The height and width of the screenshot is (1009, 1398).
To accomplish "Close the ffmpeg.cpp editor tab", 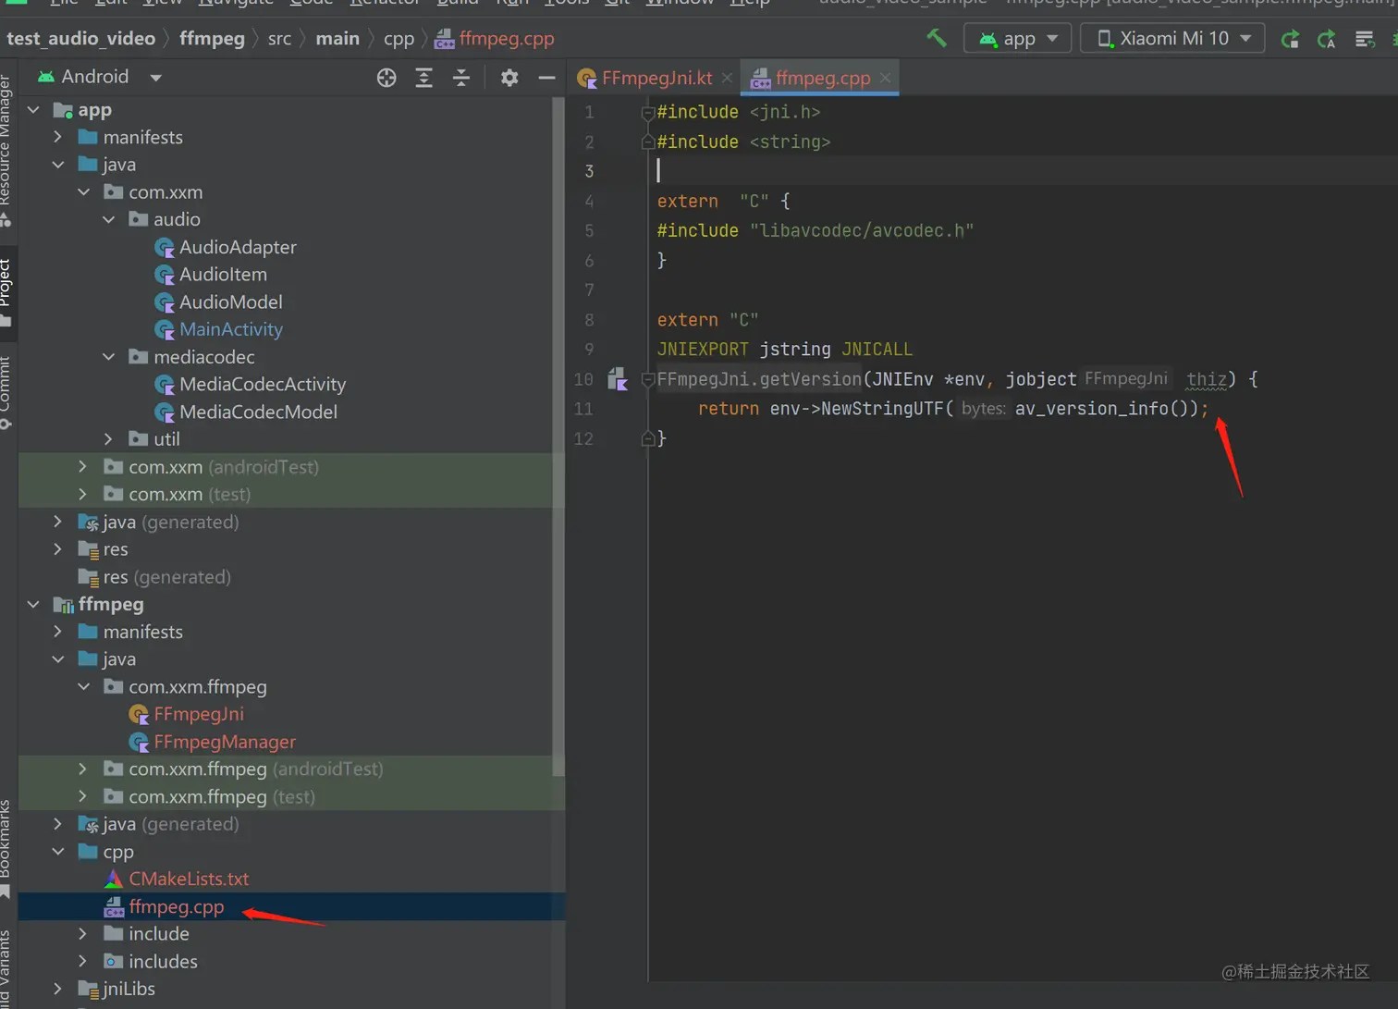I will pyautogui.click(x=886, y=78).
